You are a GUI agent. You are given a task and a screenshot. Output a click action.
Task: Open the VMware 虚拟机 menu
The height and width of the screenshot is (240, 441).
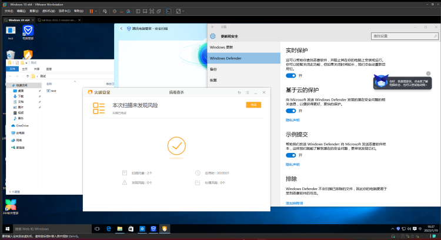pos(49,11)
